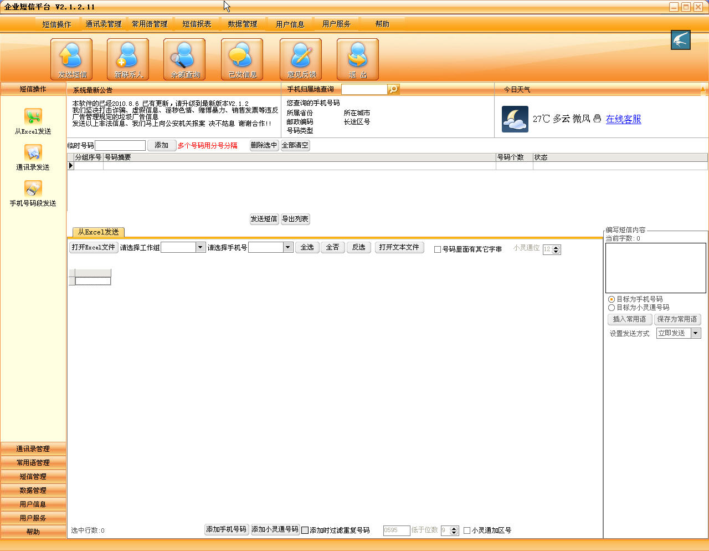Open the 用户信息 menu in the menu bar
The width and height of the screenshot is (709, 551).
(290, 24)
